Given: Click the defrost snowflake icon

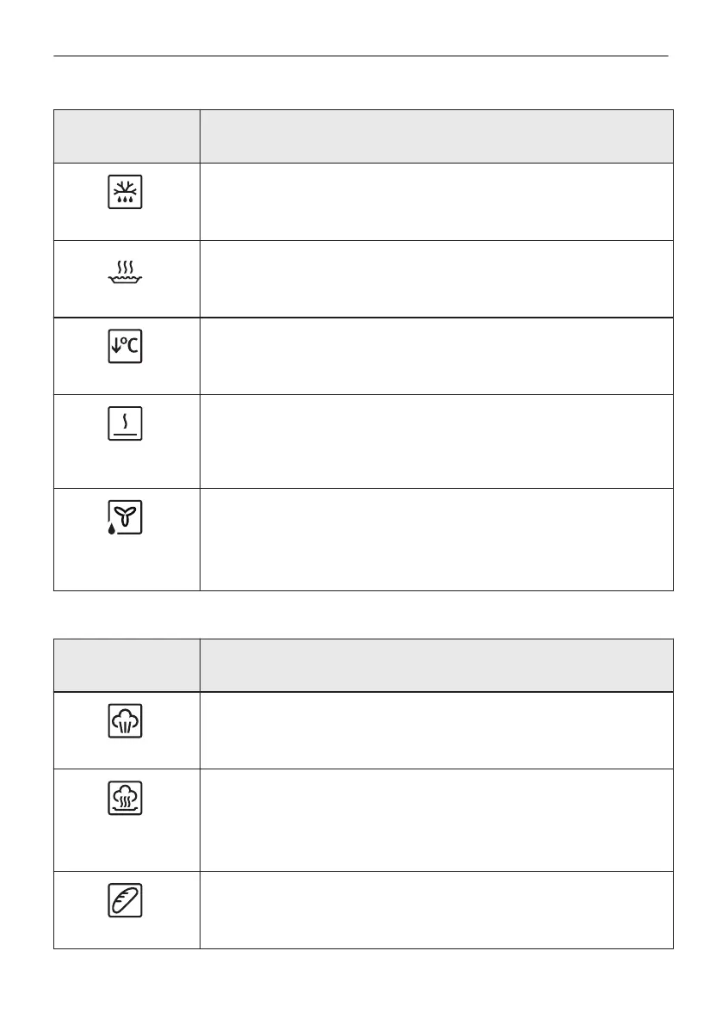Looking at the screenshot, I should [125, 192].
